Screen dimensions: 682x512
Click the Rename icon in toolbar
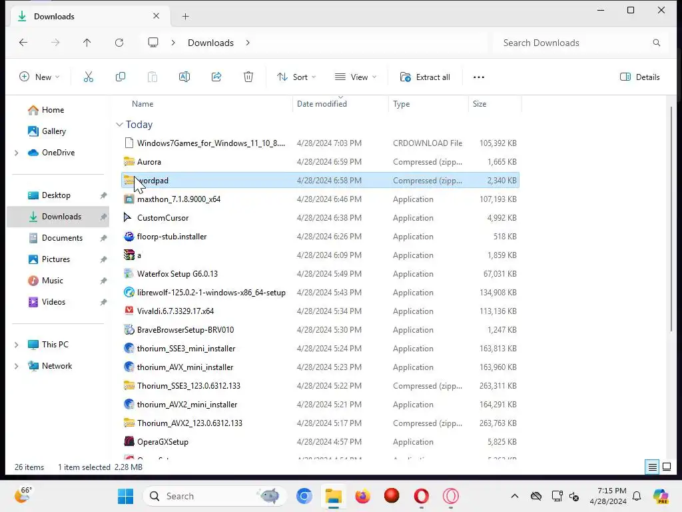(184, 77)
